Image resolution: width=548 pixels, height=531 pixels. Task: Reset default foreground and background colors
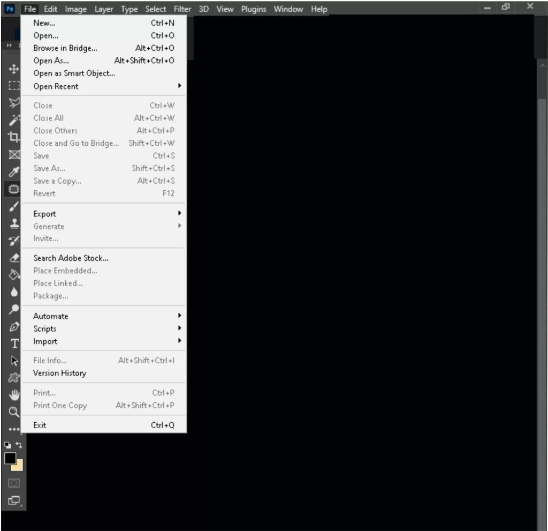coord(7,445)
